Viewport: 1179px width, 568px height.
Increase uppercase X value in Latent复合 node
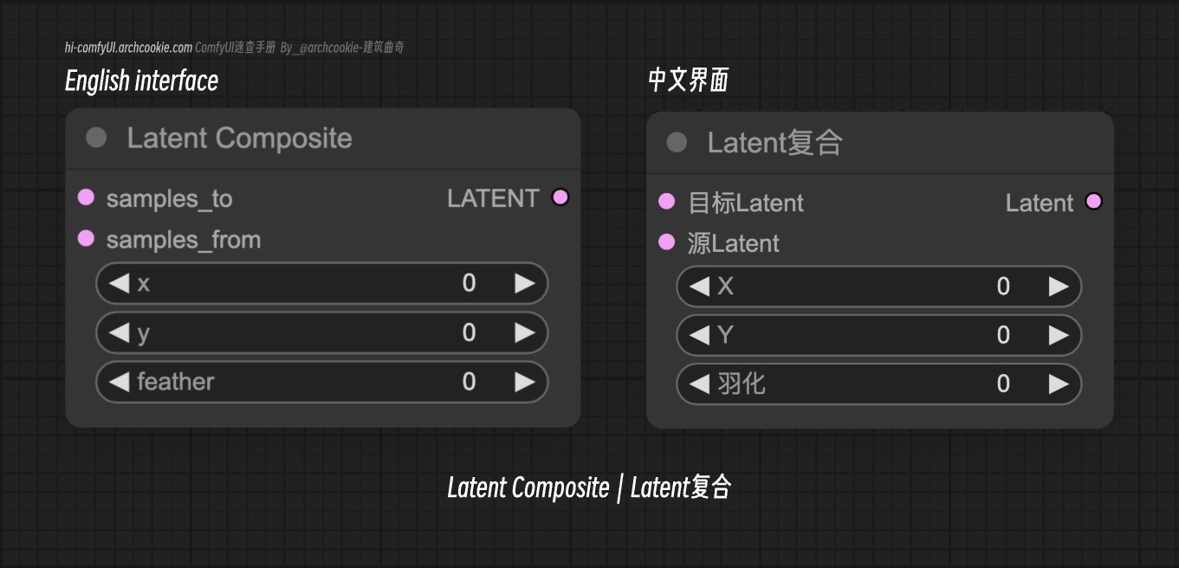click(1058, 287)
